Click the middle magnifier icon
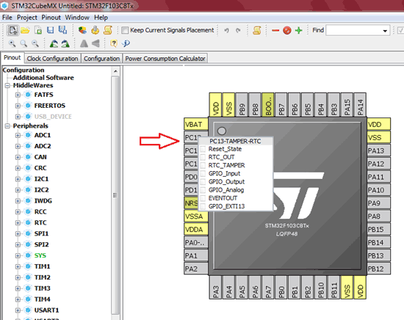 (x=24, y=43)
